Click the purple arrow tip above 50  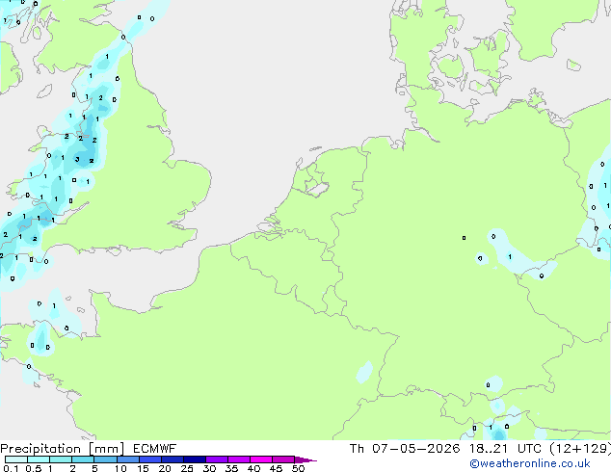tap(305, 460)
